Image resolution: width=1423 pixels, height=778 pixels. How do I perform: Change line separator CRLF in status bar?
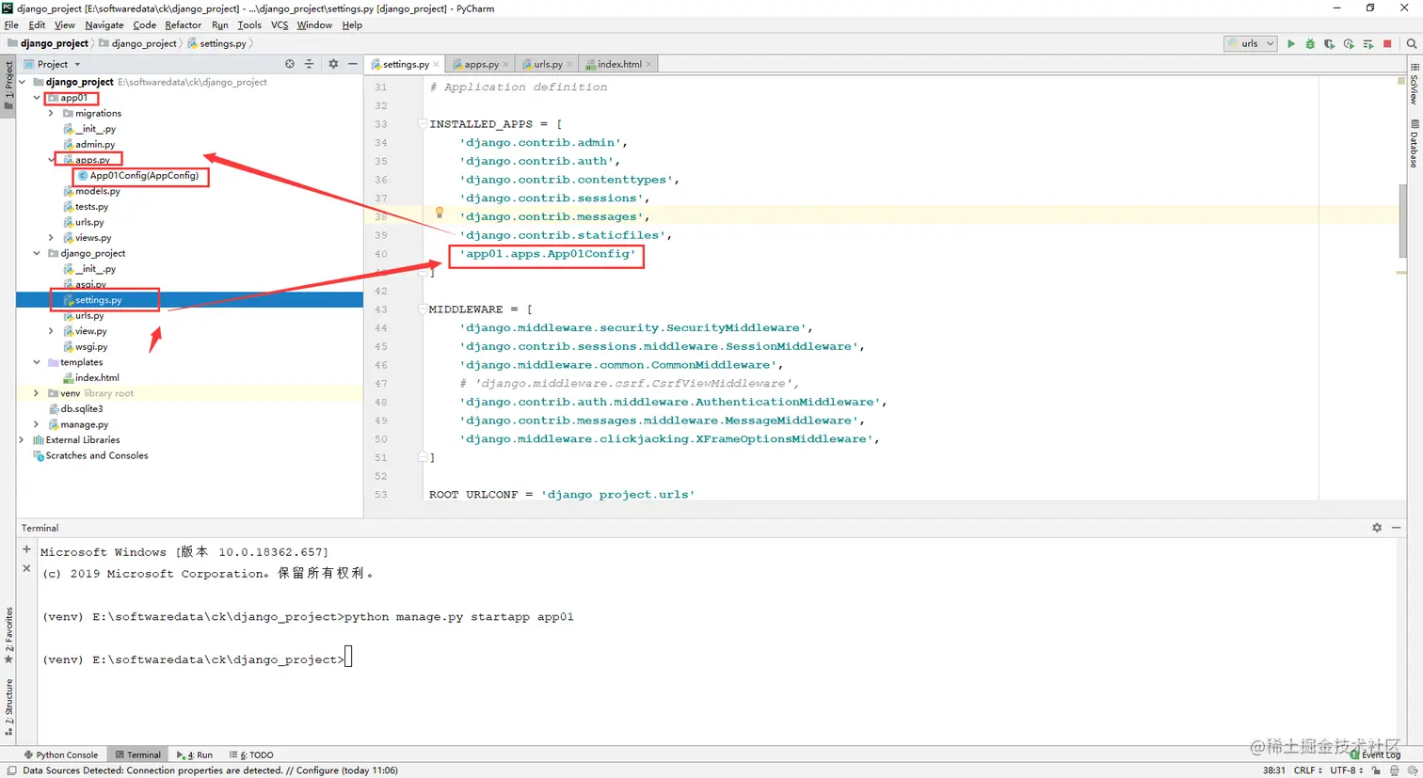(x=1307, y=770)
